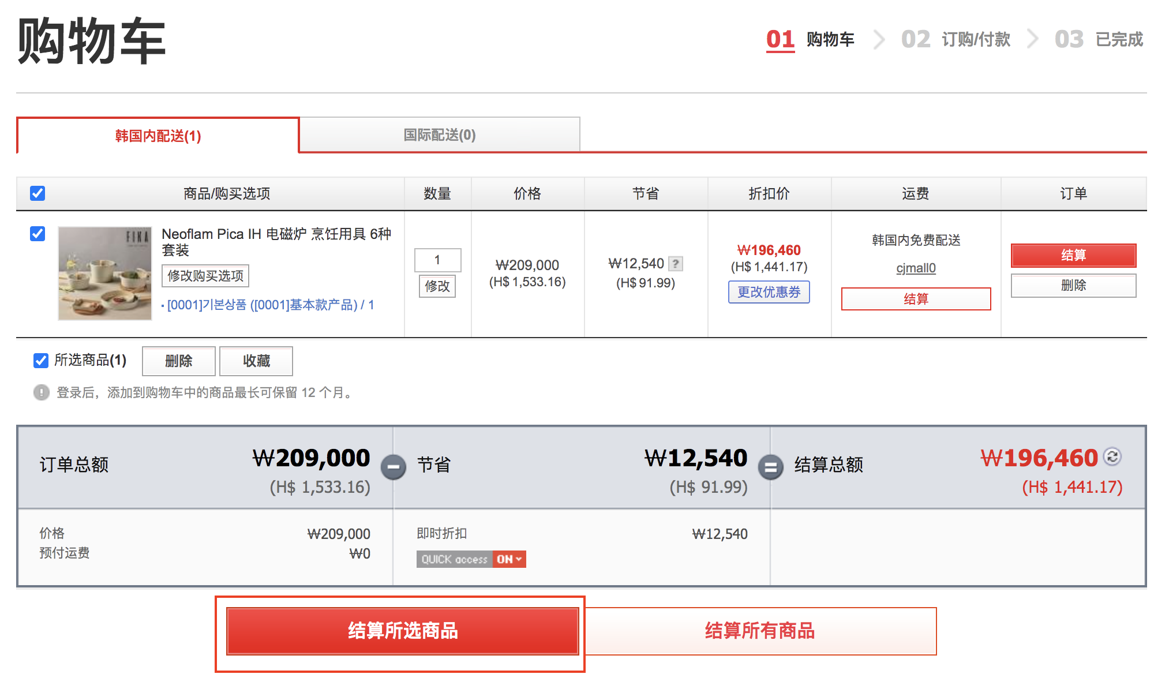
Task: Click 结算所有商品 to checkout all items
Action: coord(760,631)
